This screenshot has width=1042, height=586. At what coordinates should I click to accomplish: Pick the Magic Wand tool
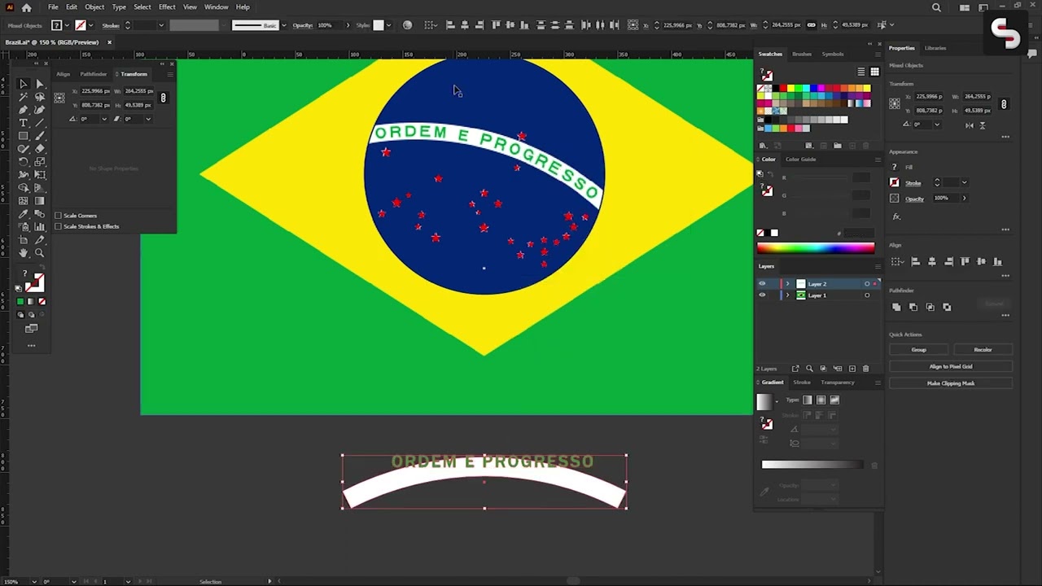(24, 97)
